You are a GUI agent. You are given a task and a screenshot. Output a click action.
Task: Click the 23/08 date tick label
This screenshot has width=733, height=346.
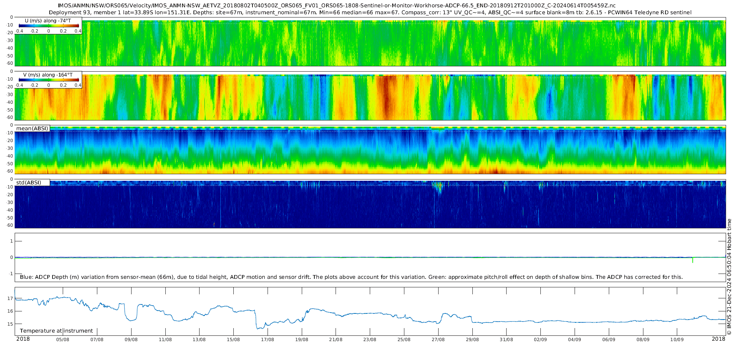pyautogui.click(x=370, y=339)
